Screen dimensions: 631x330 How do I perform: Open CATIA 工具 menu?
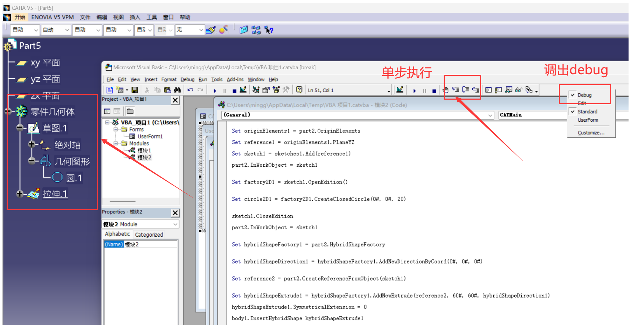point(152,17)
